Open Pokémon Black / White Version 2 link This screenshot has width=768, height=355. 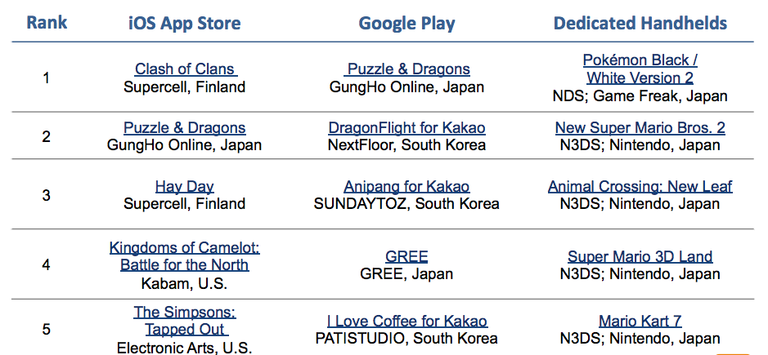coord(640,69)
